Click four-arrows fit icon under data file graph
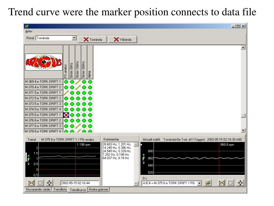Screen dimensions: 274x206 tap(241, 183)
